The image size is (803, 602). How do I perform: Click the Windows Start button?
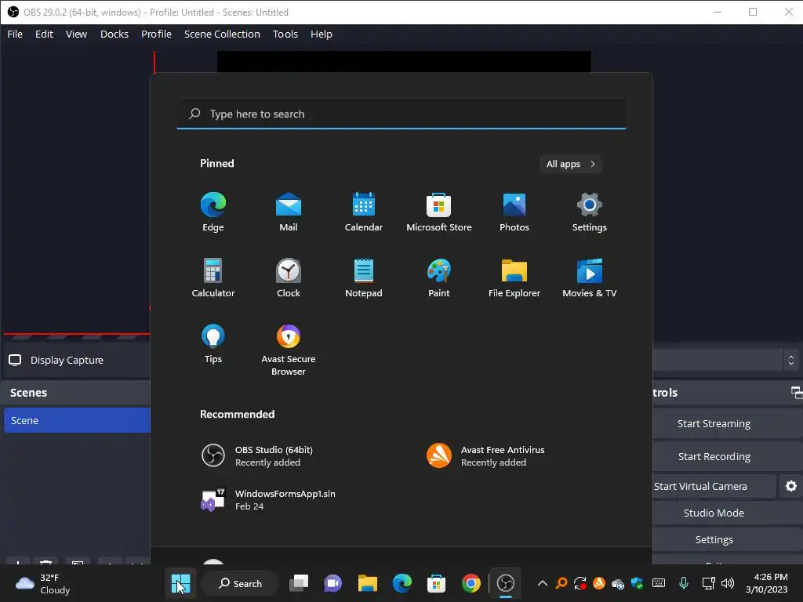tap(181, 583)
